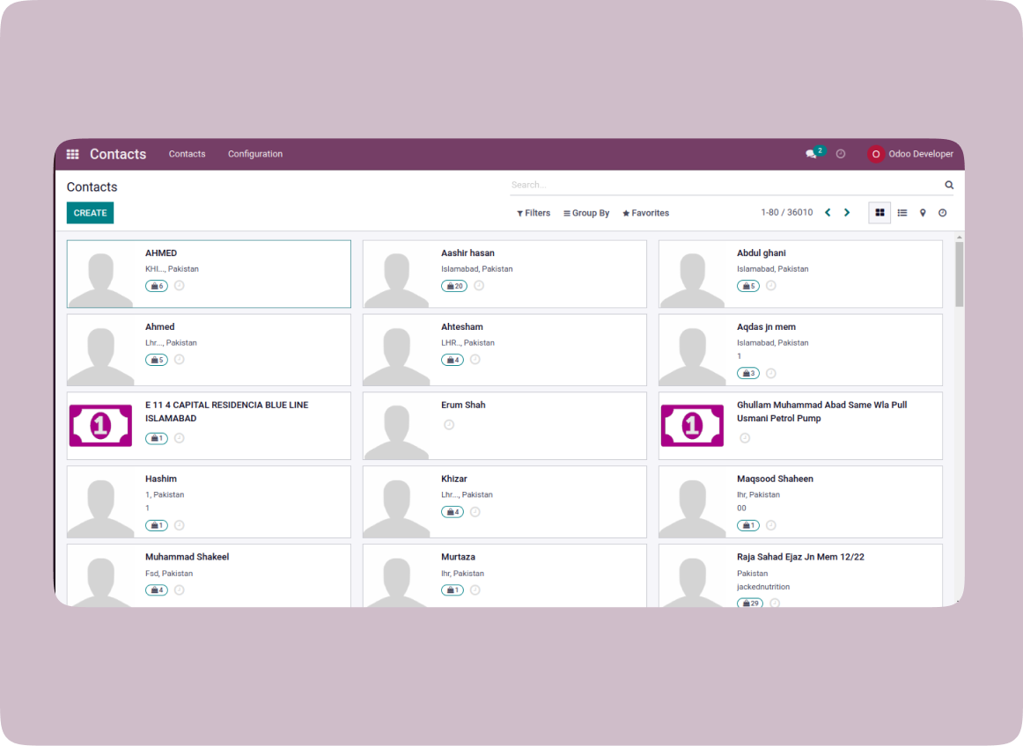Open the activity view icon
The width and height of the screenshot is (1023, 746).
click(942, 213)
